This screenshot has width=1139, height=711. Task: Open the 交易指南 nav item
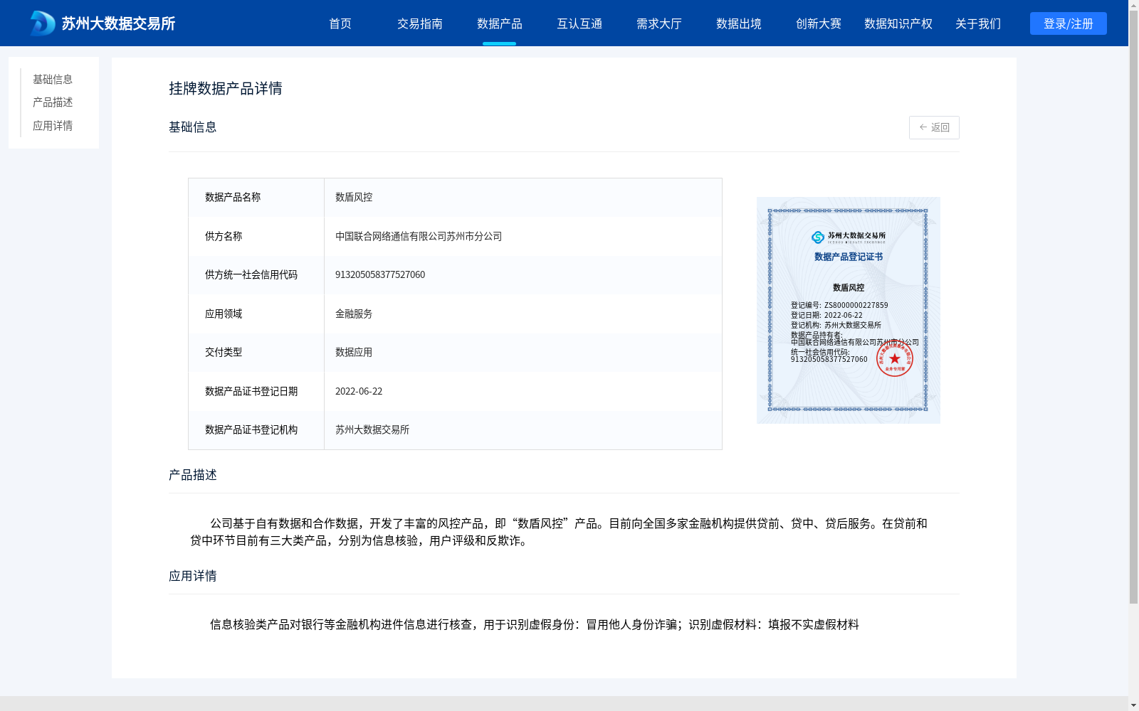[420, 23]
